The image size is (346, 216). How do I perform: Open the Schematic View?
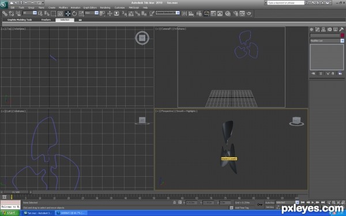click(220, 14)
